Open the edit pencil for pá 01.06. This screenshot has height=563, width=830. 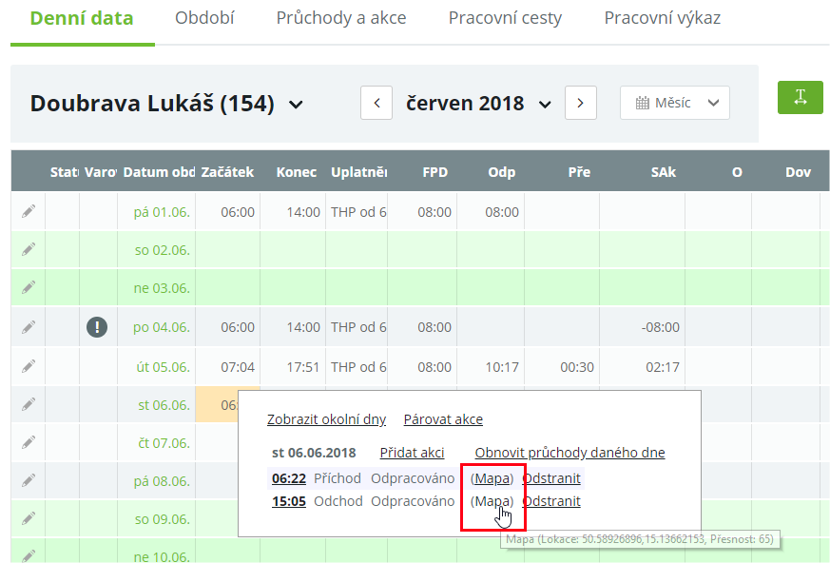[x=28, y=211]
